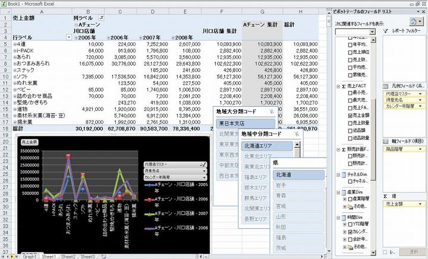Image resolution: width=428 pixels, height=259 pixels.
Task: Open the column label filter button
Action: (x=101, y=18)
